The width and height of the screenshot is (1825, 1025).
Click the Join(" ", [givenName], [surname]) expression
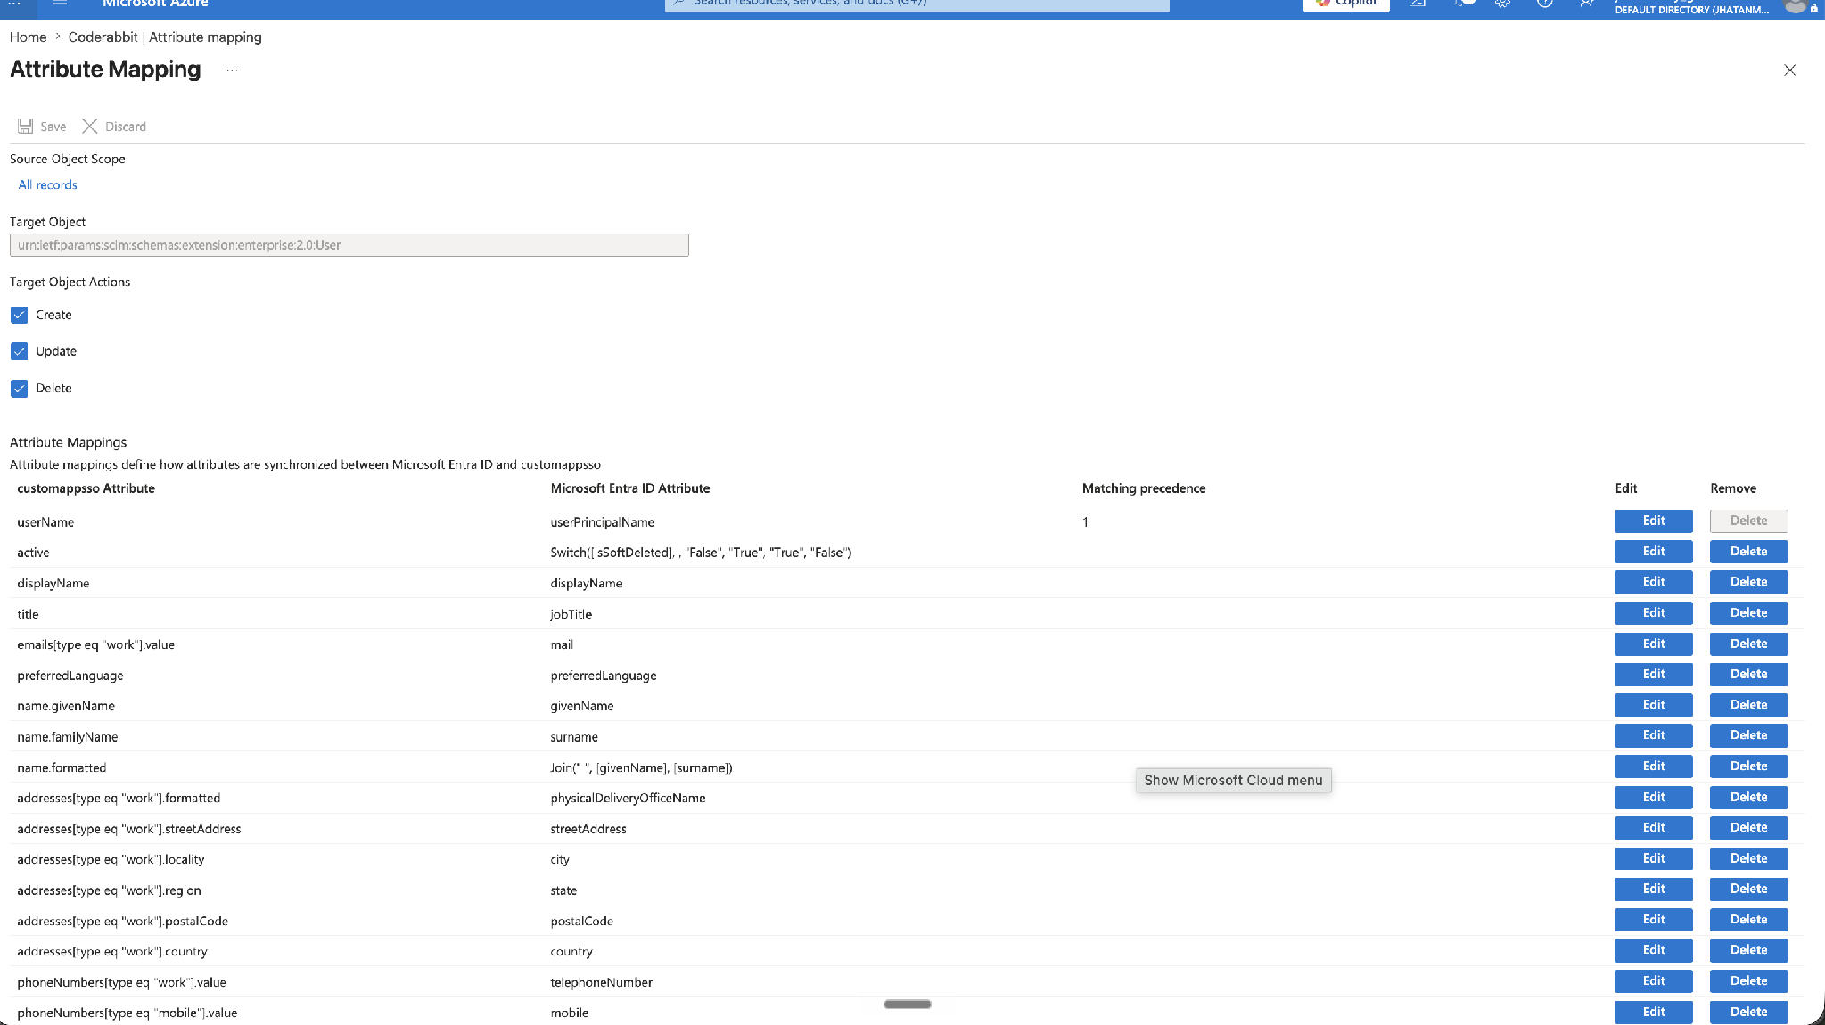(x=641, y=767)
